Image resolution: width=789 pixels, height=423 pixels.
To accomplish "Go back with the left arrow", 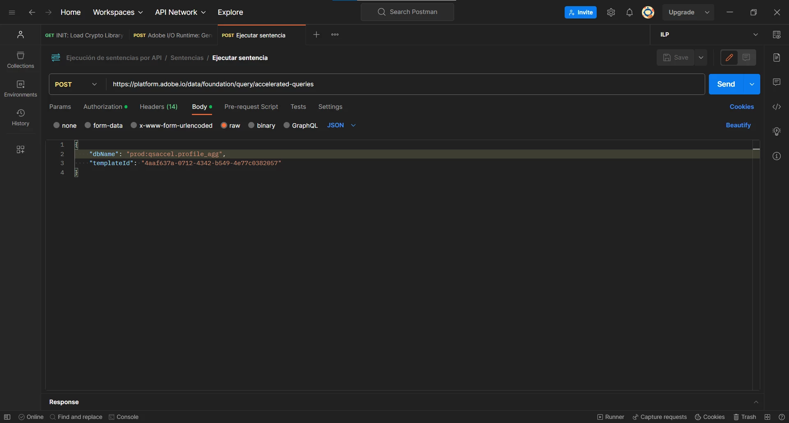I will [32, 12].
